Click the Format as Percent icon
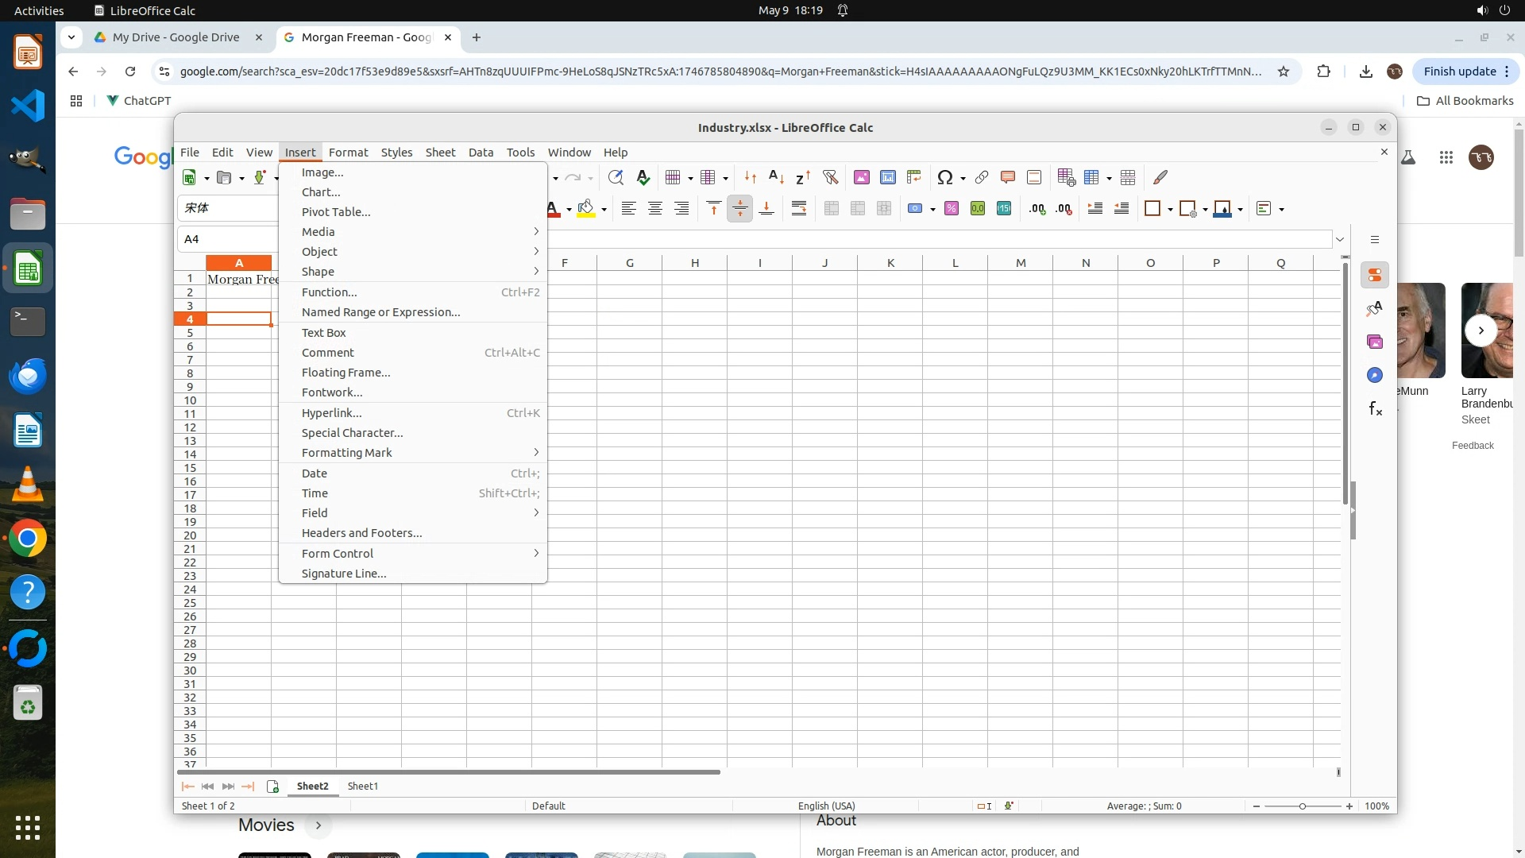Image resolution: width=1525 pixels, height=858 pixels. [952, 208]
